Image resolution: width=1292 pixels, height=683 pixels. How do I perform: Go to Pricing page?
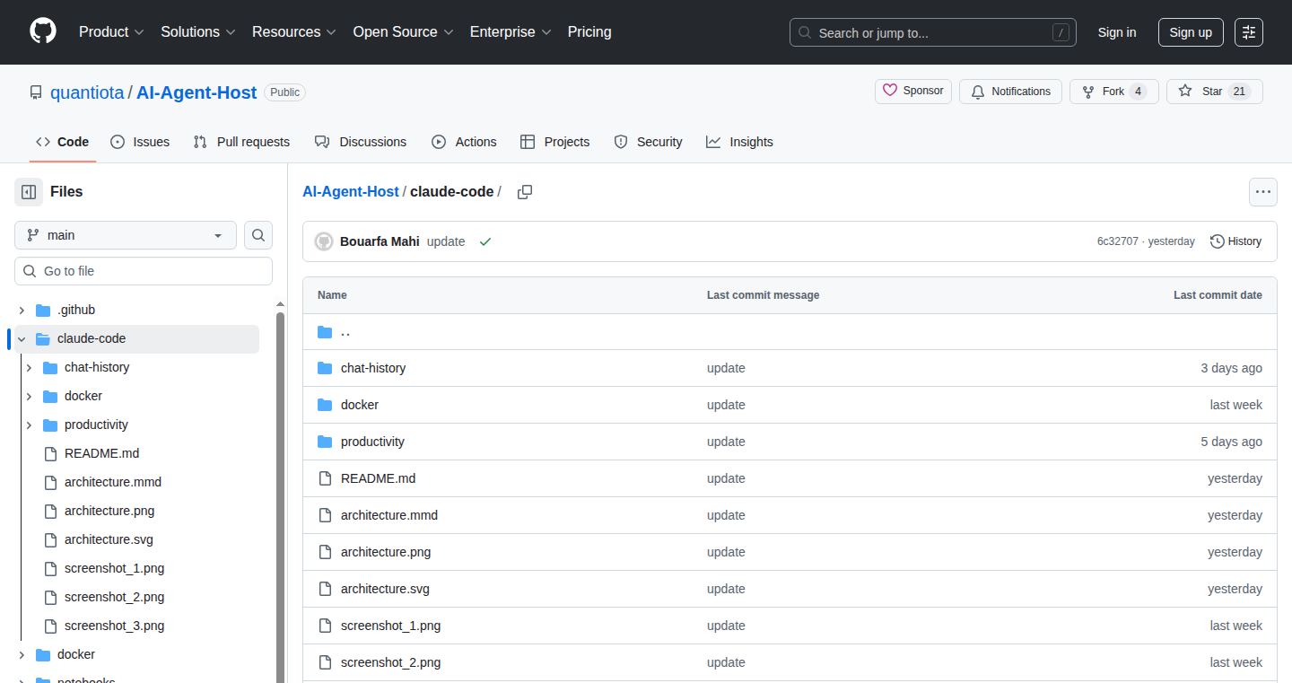coord(589,31)
